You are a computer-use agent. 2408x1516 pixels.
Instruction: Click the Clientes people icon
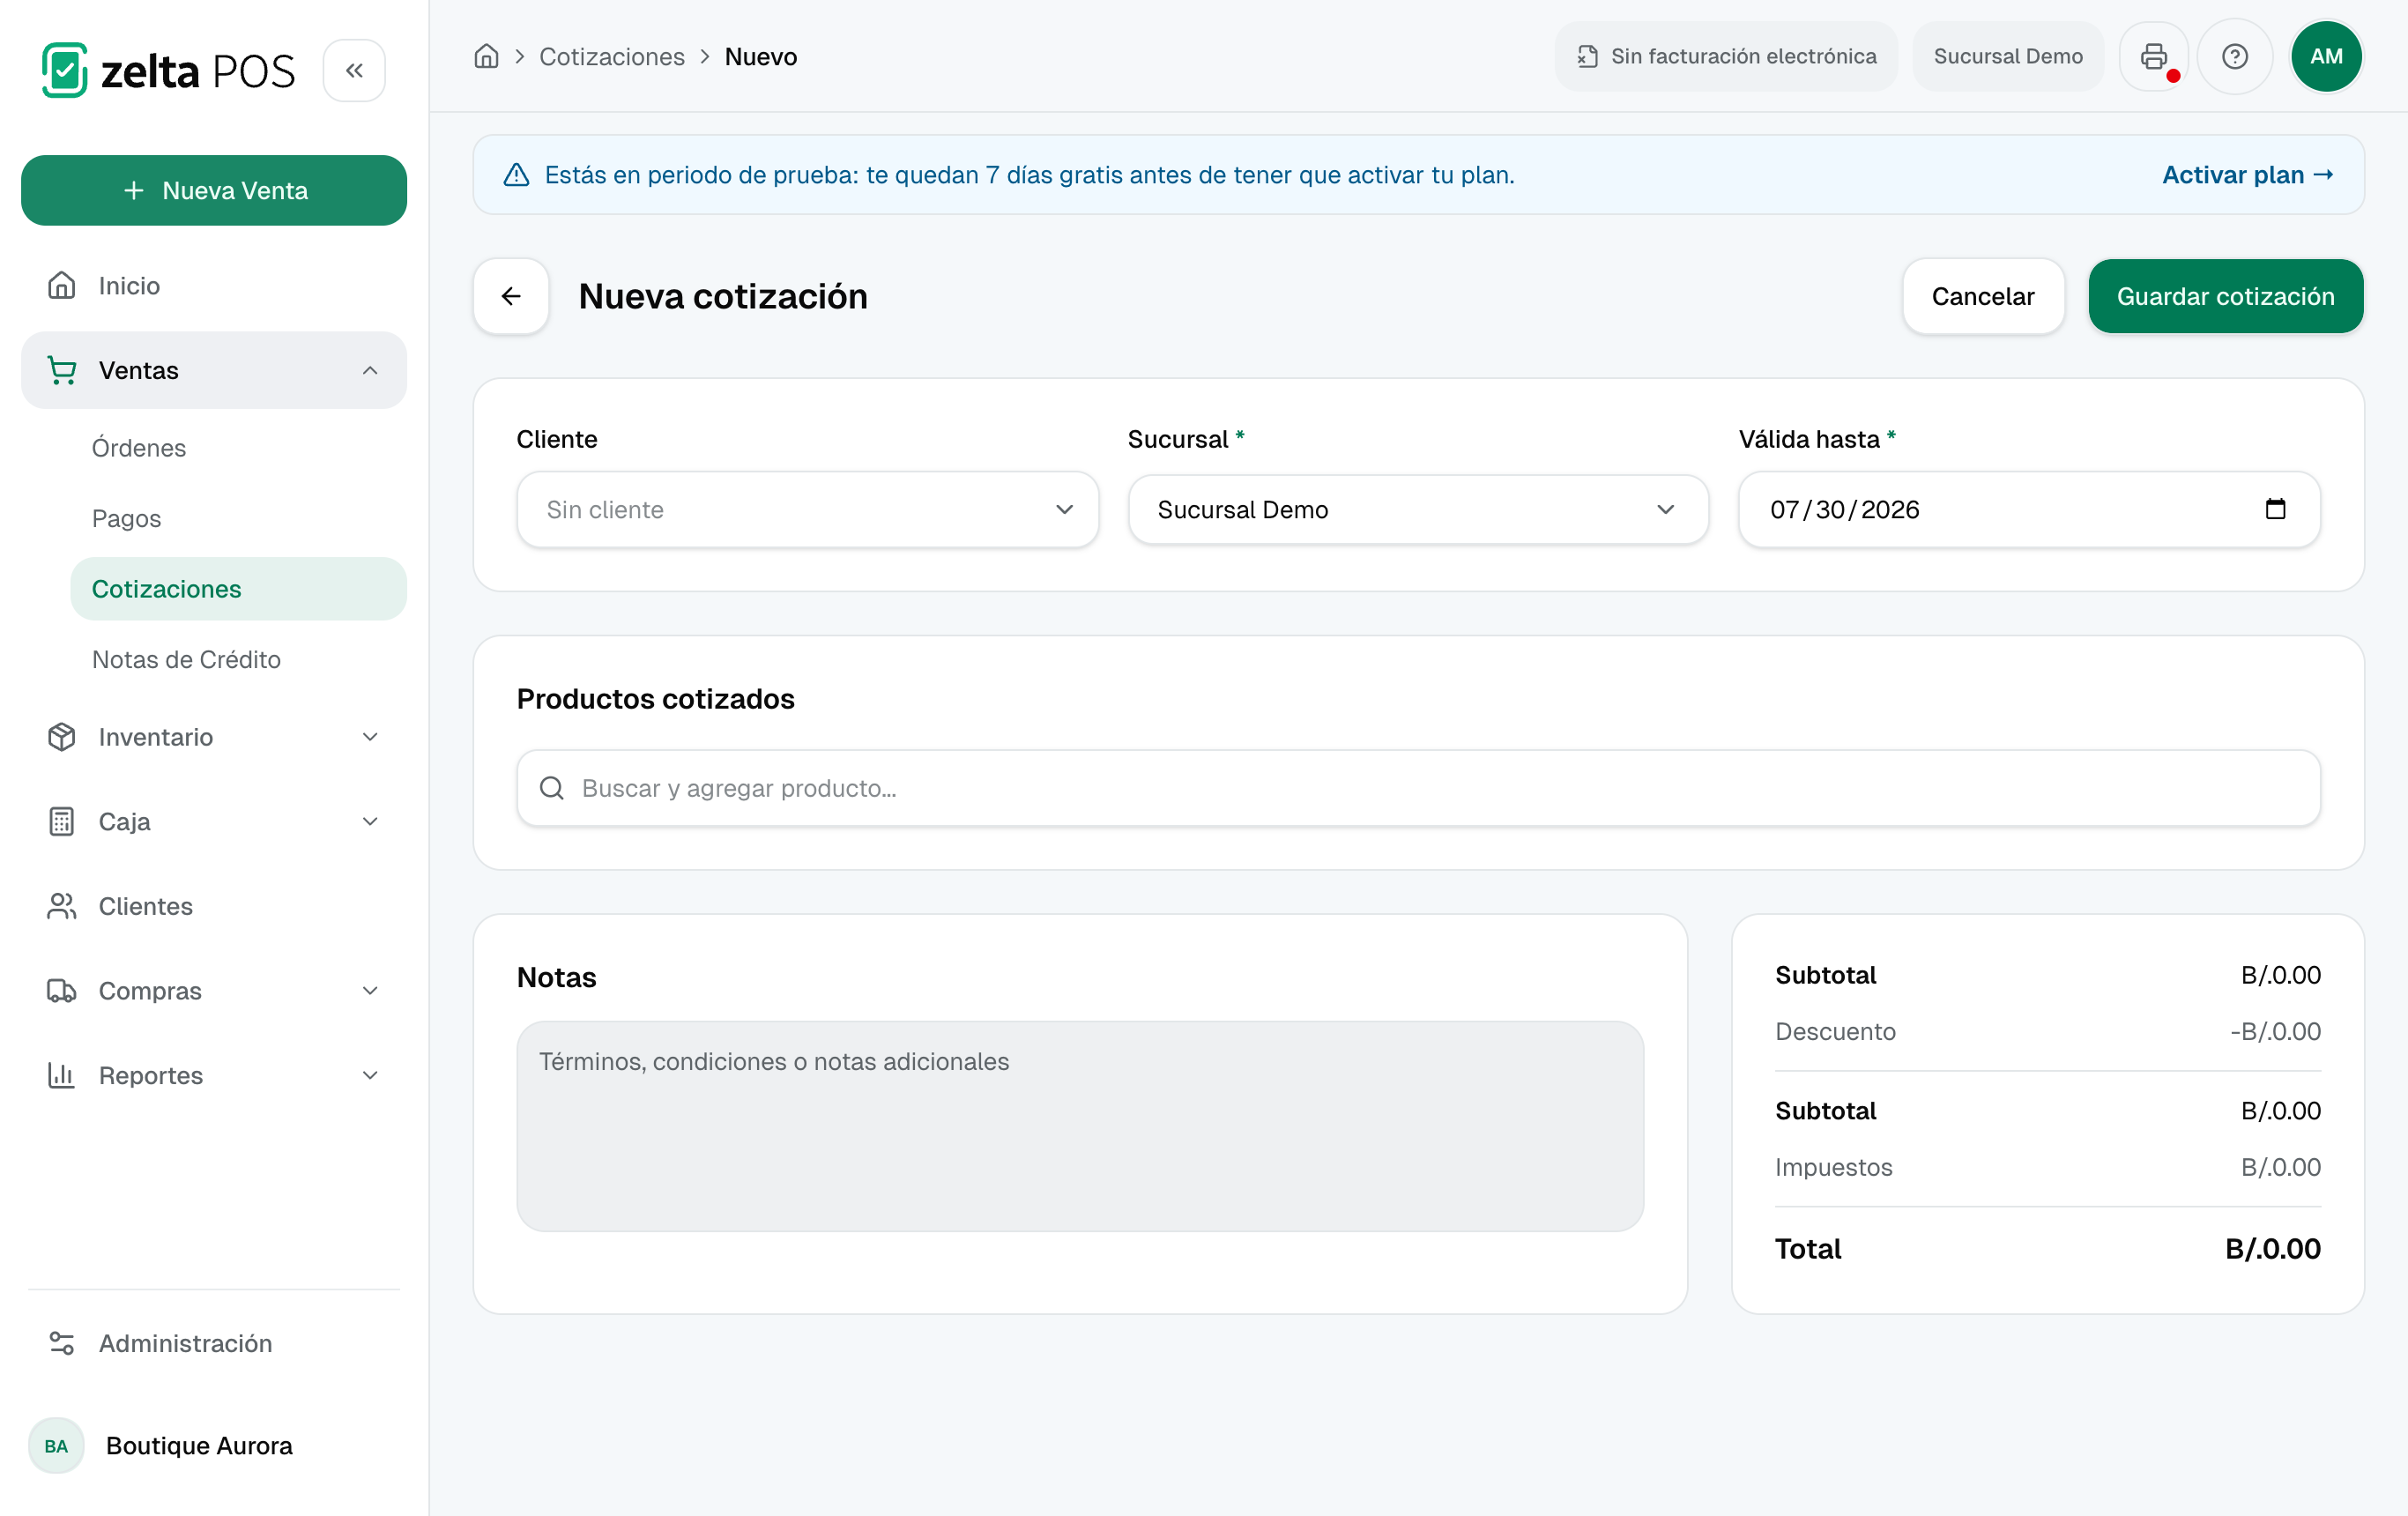pos(62,906)
